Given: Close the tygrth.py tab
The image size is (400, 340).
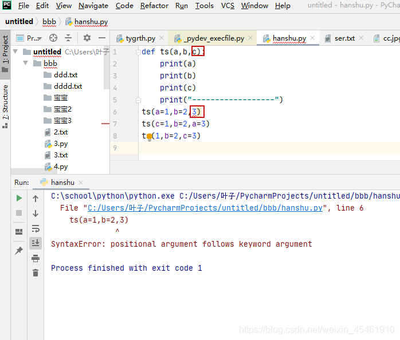Looking at the screenshot, I should [162, 38].
